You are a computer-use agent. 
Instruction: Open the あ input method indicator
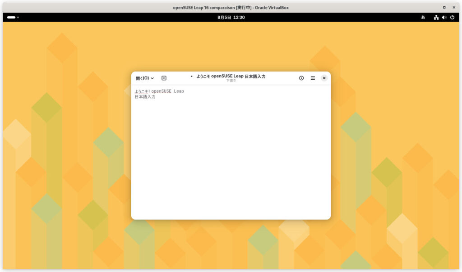coord(423,18)
